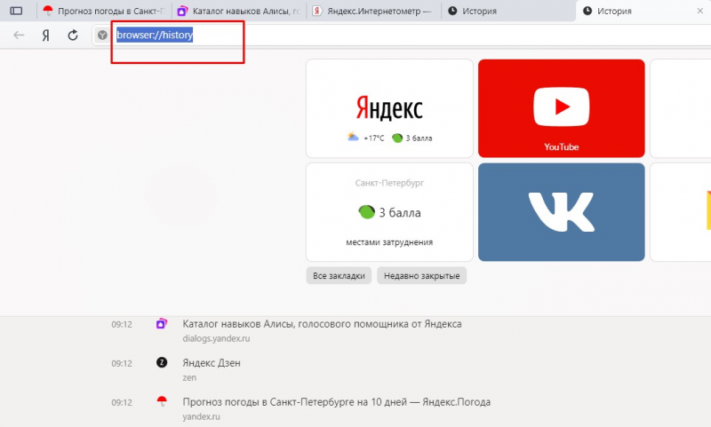Open the VK tile
This screenshot has height=427, width=711.
pos(562,212)
